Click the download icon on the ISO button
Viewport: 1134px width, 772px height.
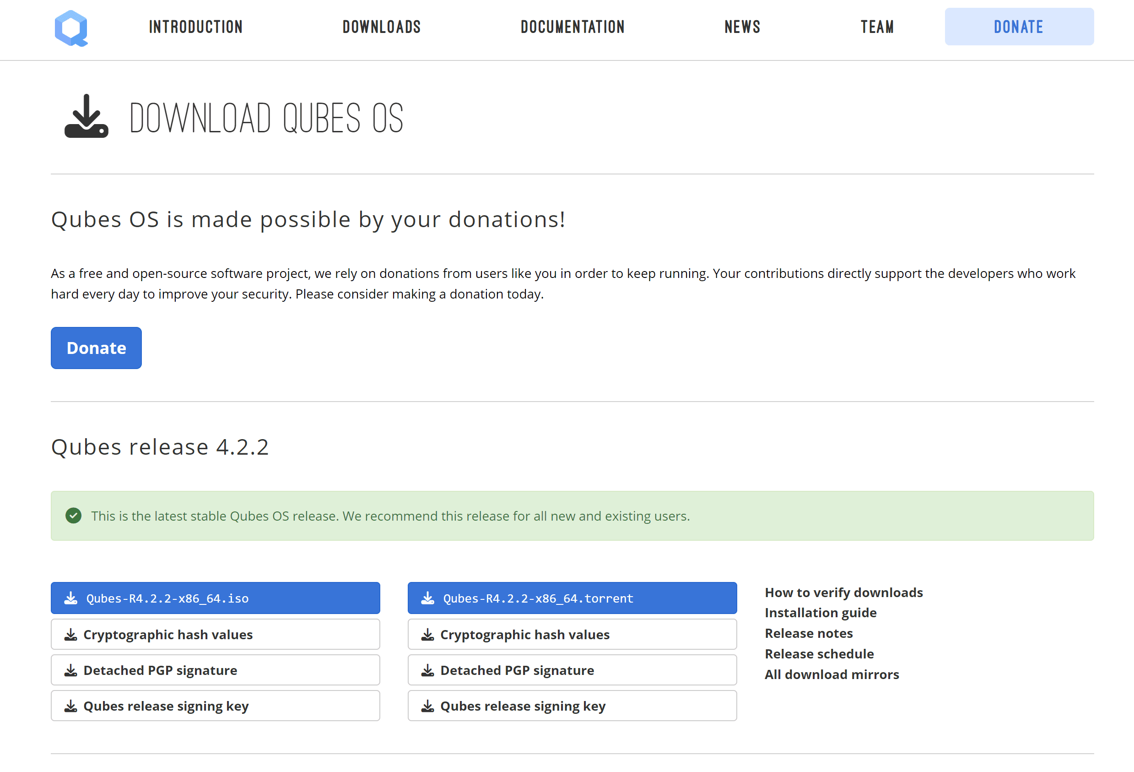click(71, 598)
